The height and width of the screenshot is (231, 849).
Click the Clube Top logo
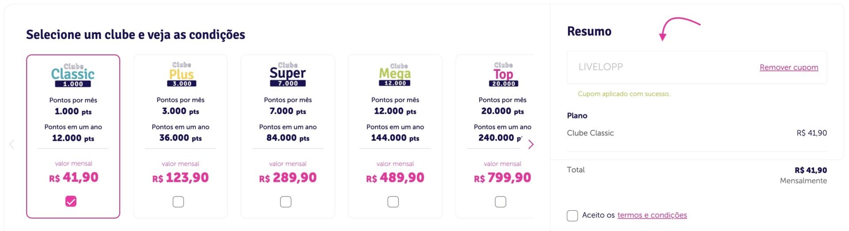click(x=503, y=74)
